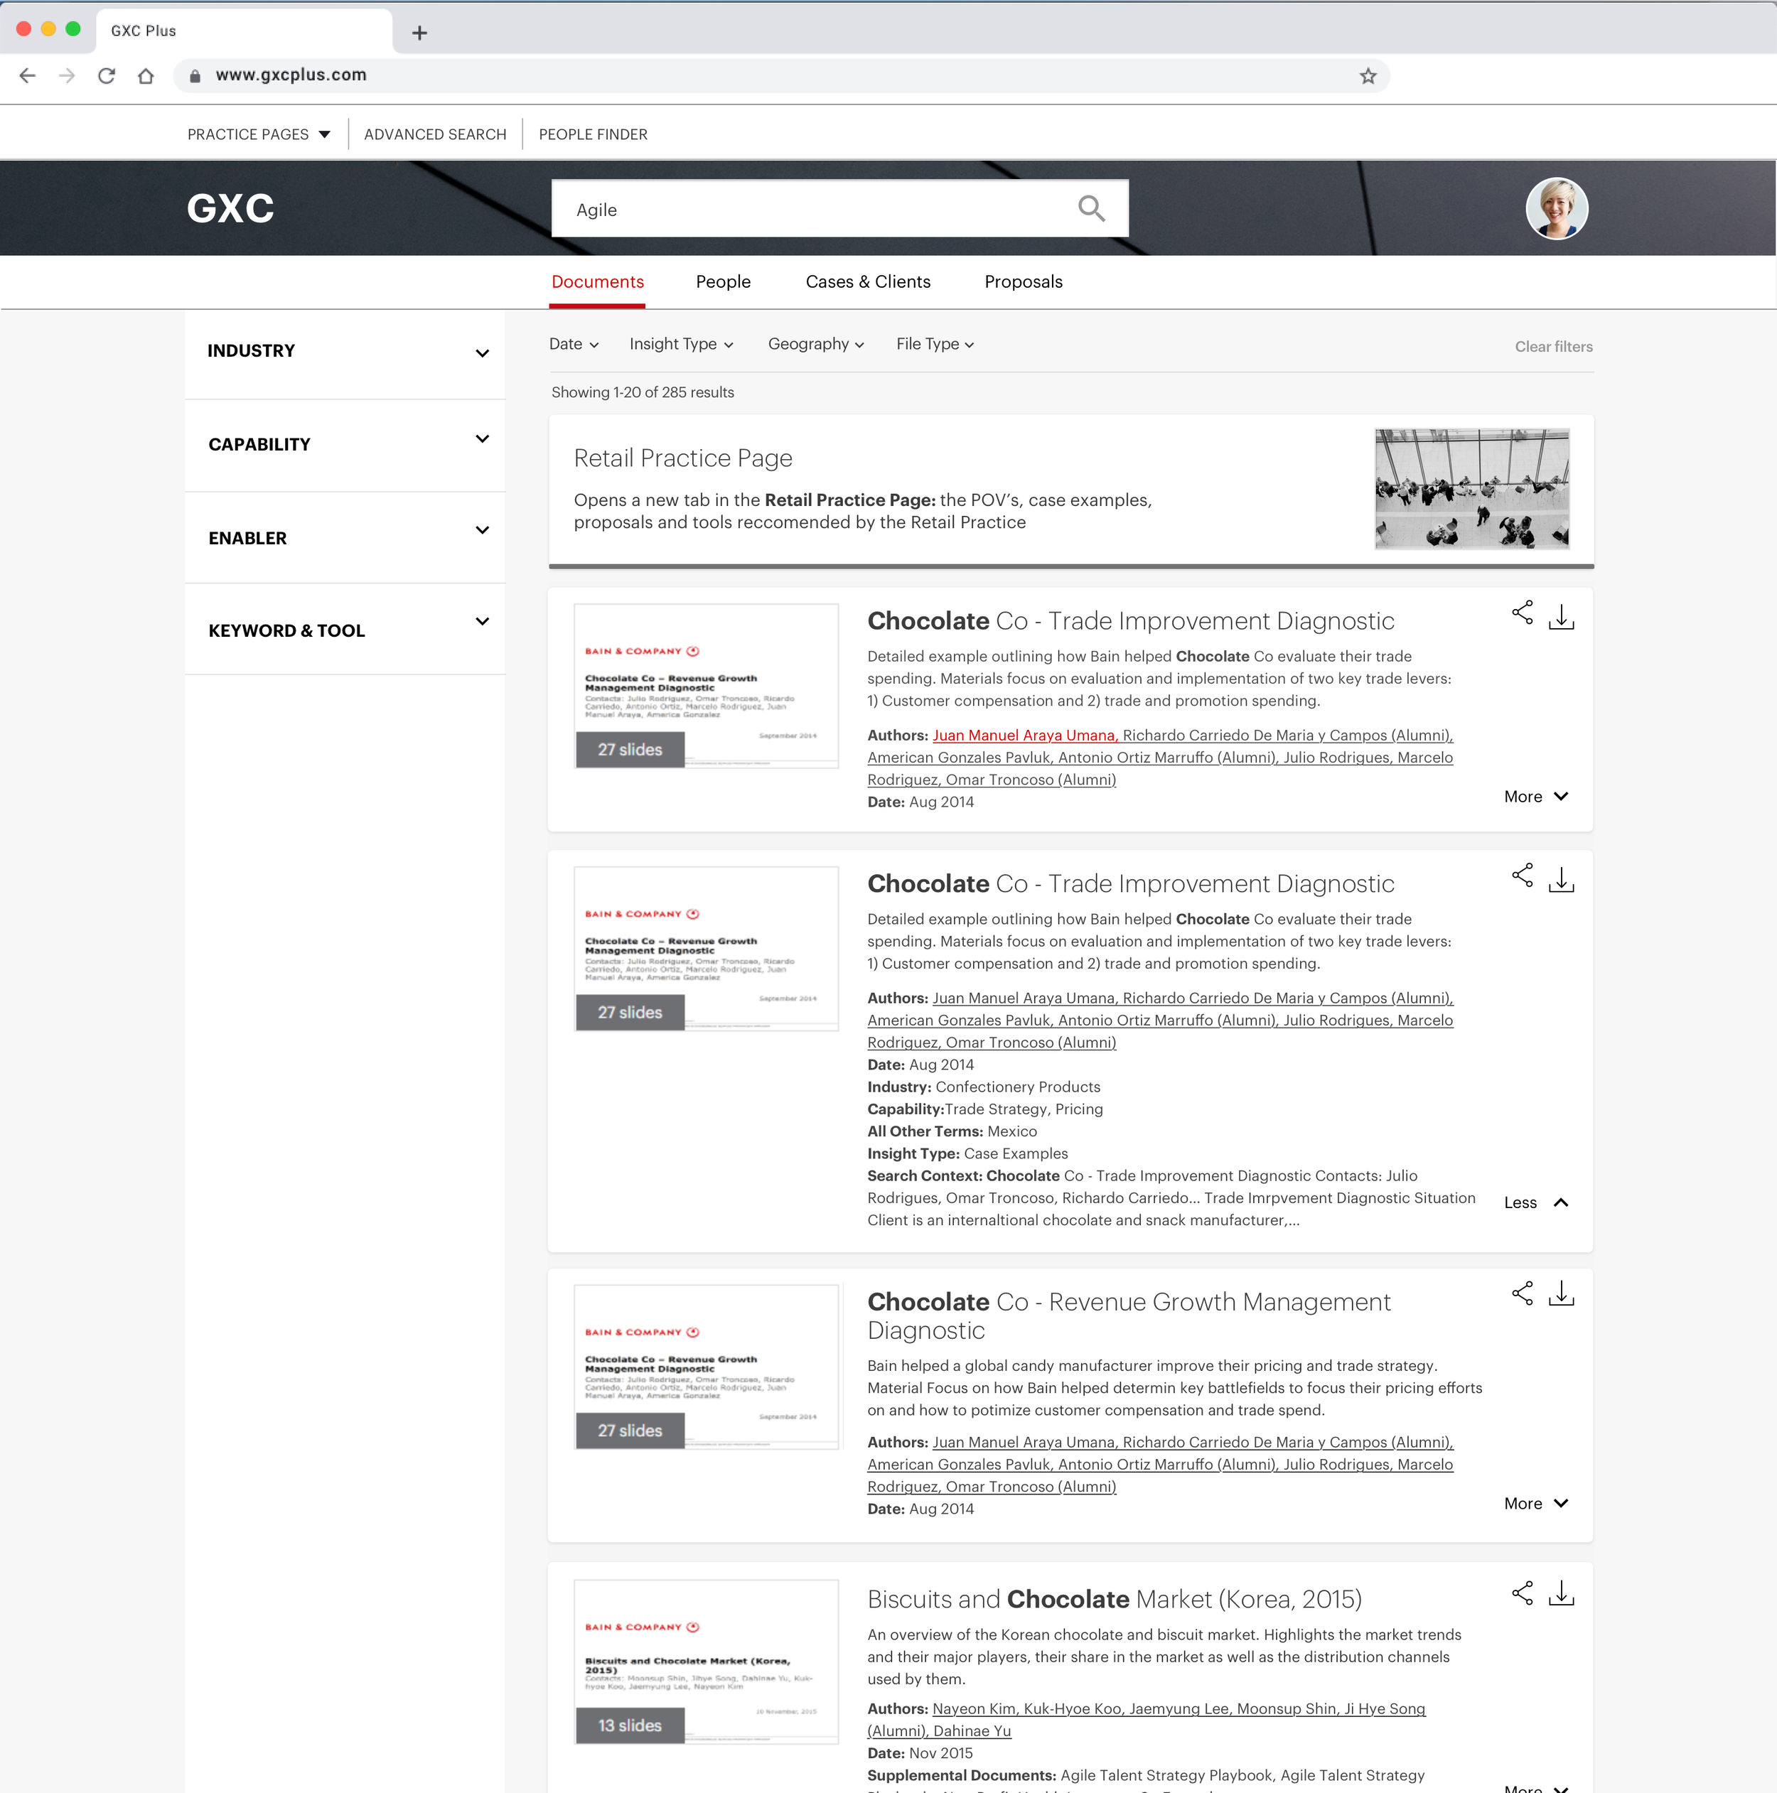Go back using the browser back arrow
This screenshot has height=1793, width=1777.
[x=28, y=76]
